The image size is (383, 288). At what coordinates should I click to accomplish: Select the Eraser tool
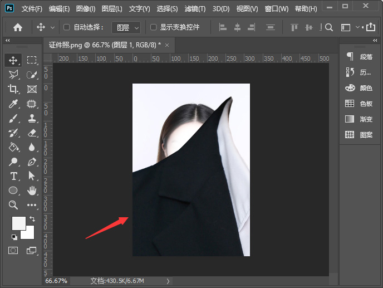(32, 133)
